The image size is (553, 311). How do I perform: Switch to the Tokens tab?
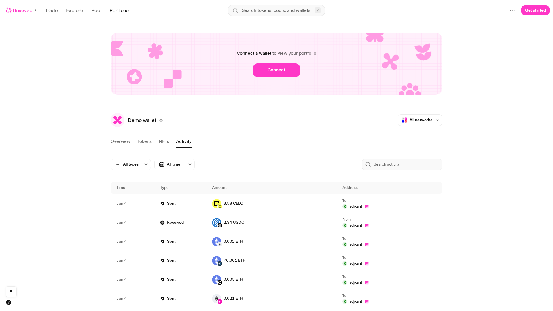coord(145,141)
